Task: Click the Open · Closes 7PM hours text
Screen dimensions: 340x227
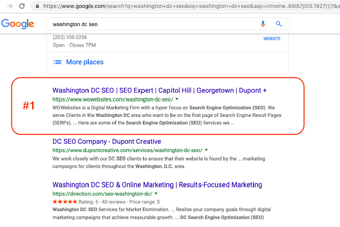Action: point(74,45)
